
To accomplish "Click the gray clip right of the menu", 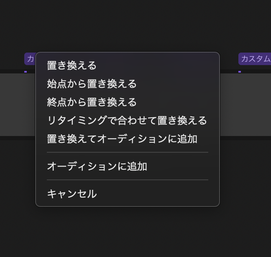I will 245,104.
